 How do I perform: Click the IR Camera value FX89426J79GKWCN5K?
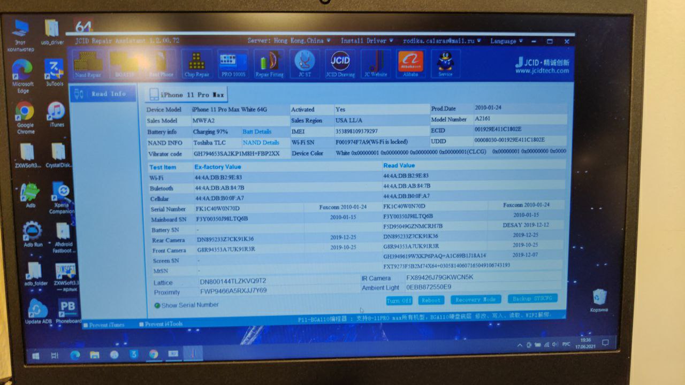(x=440, y=278)
